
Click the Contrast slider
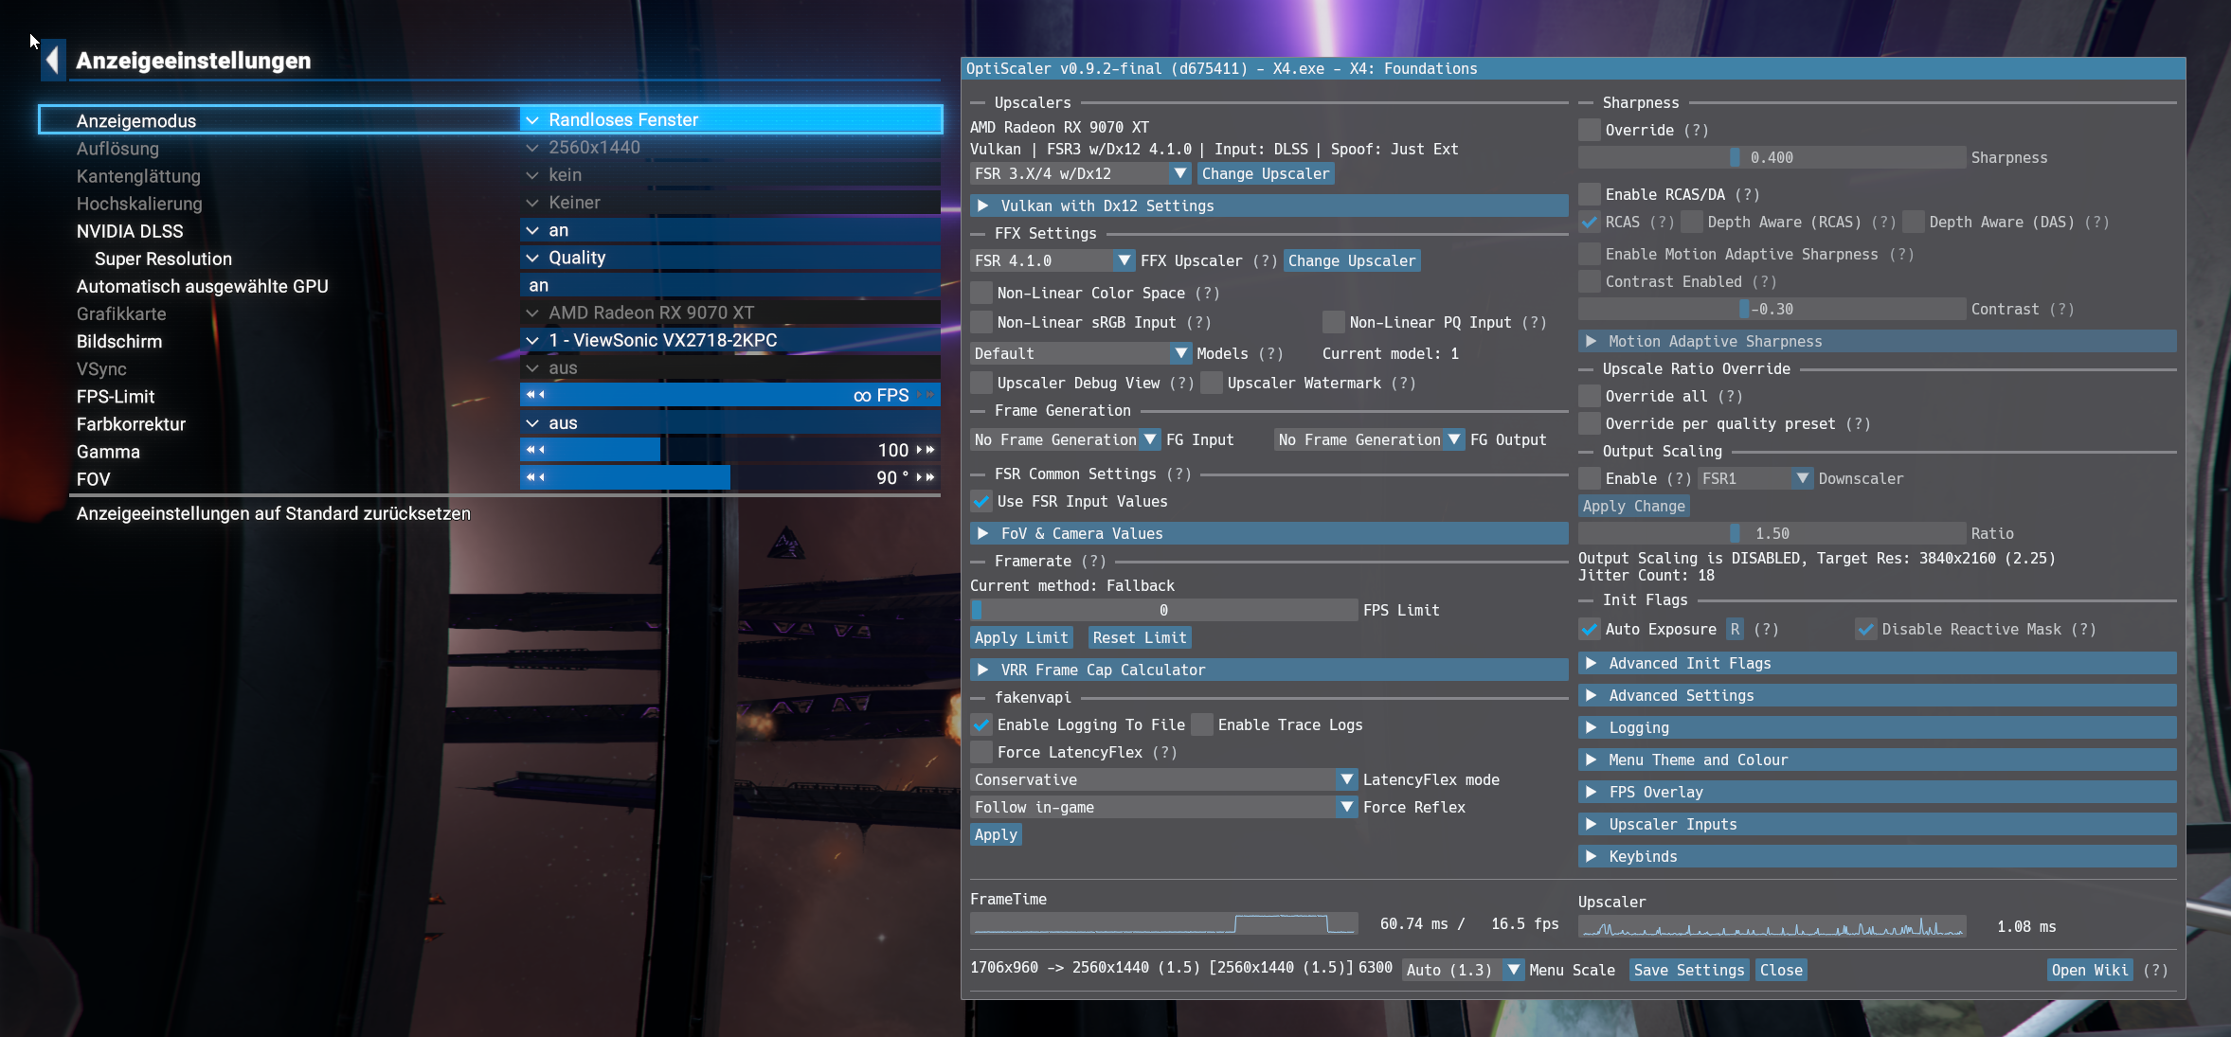1772,309
